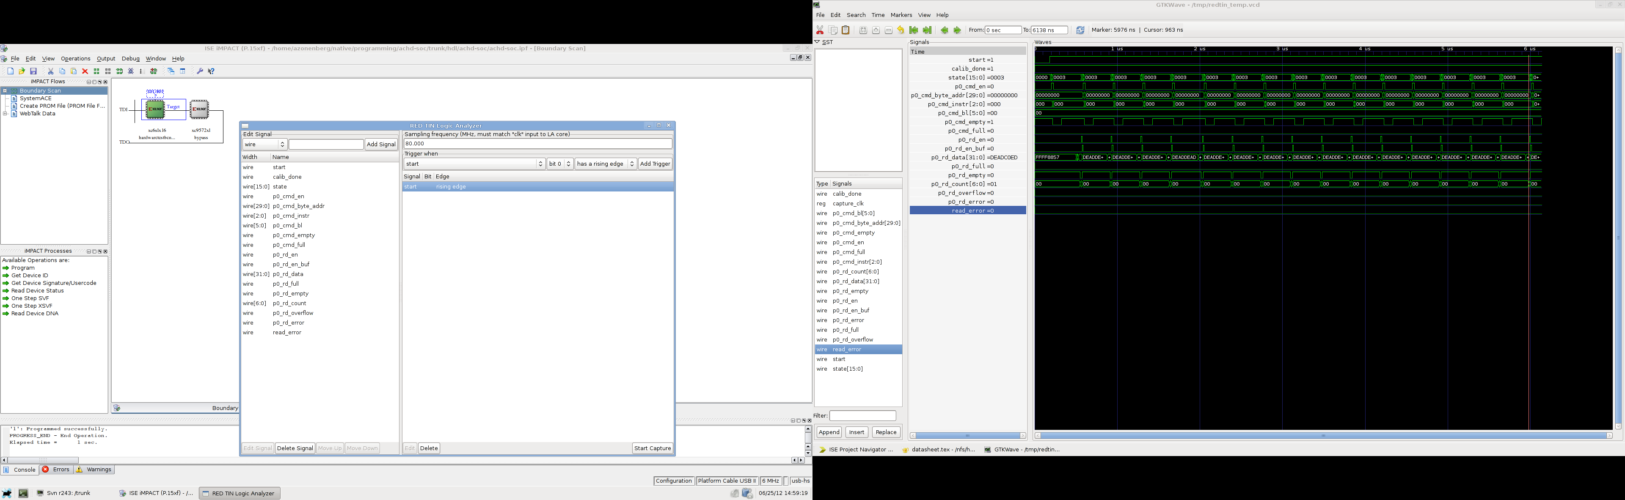Expand the Boundary Scan tree node
The width and height of the screenshot is (1625, 500).
5,91
